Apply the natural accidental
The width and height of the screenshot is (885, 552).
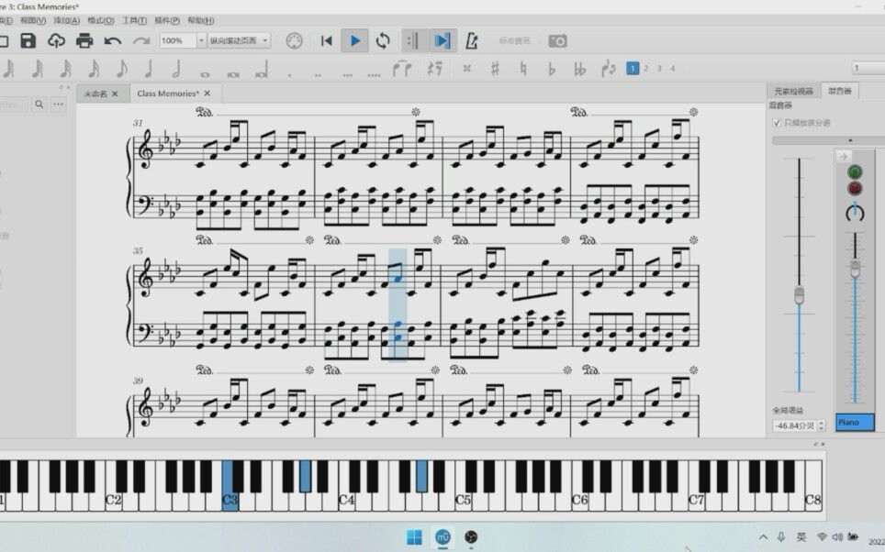pyautogui.click(x=523, y=69)
